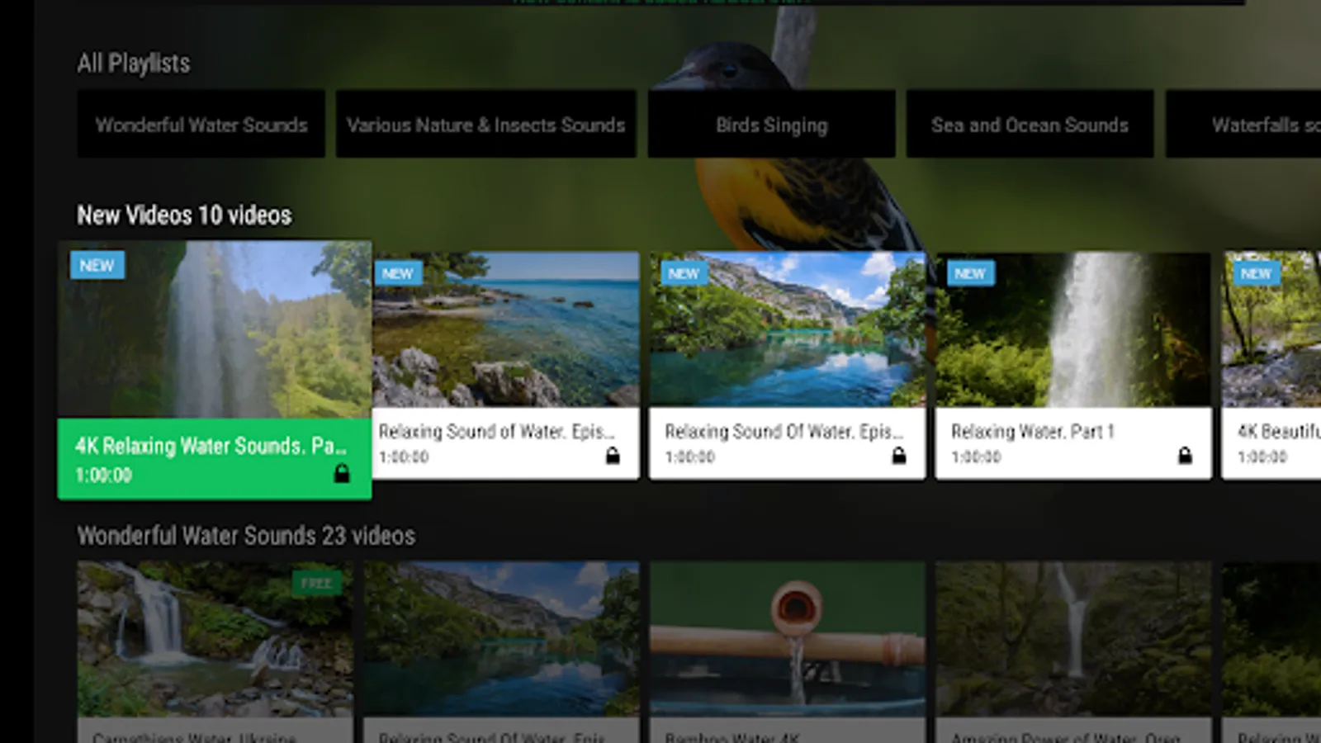
Task: Open the Amazing Power of Water thumbnail
Action: pos(1073,639)
